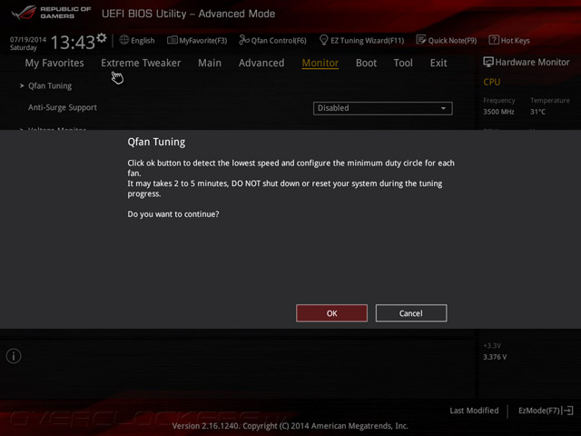The image size is (581, 436).
Task: Click the Anti-Surge Support label
Action: click(63, 107)
